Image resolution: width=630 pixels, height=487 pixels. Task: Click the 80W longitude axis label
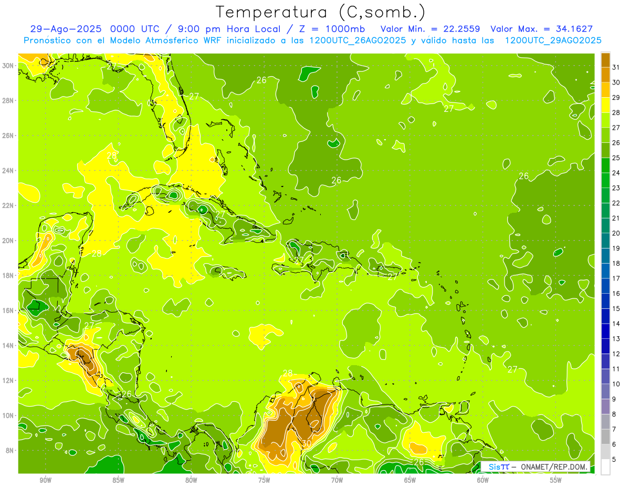coord(192,480)
